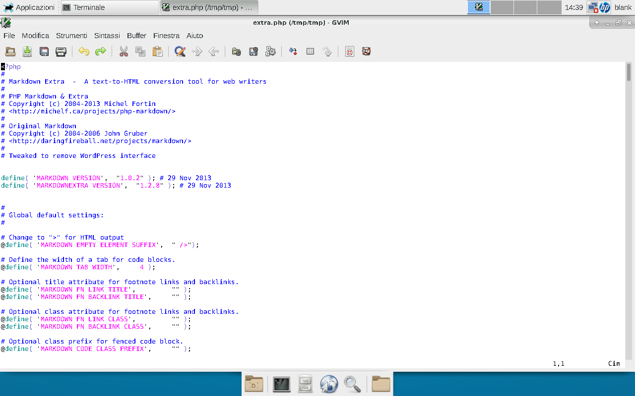Open the Applicazioni menu in the top panel
This screenshot has height=396, width=635.
29,7
